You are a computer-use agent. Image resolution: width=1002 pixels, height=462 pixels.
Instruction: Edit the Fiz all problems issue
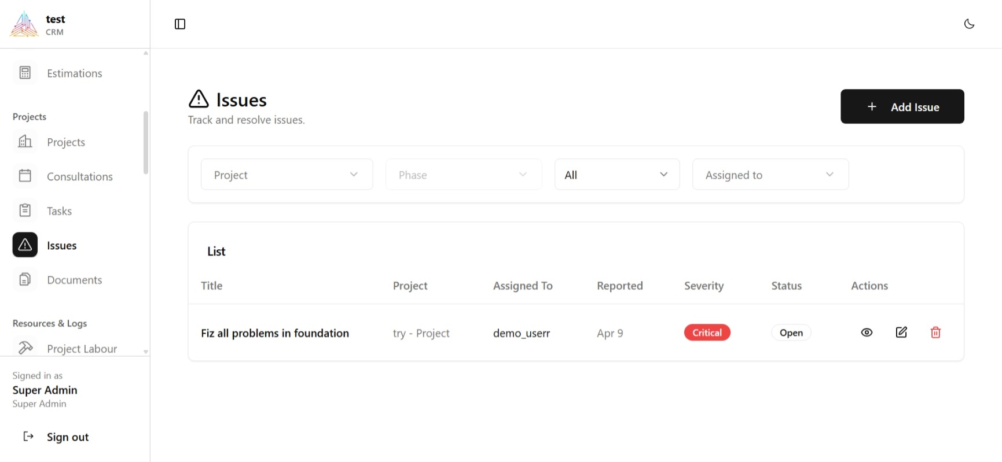(x=901, y=332)
